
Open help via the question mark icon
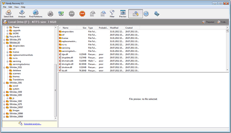pos(146,14)
